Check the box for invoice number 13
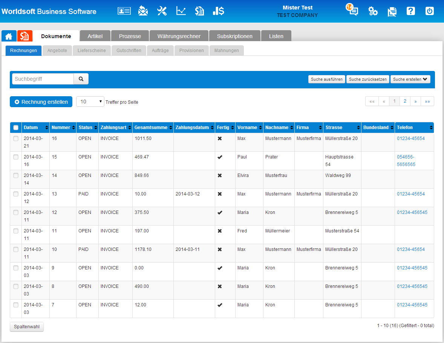The image size is (444, 343). pyautogui.click(x=16, y=194)
